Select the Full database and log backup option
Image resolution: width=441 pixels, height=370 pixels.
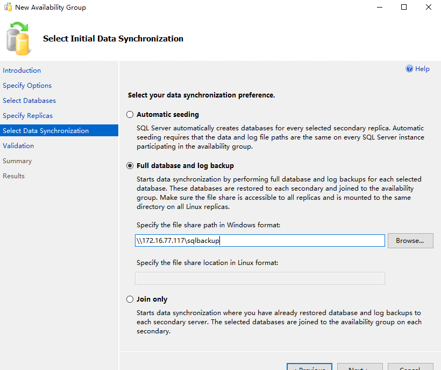click(x=130, y=165)
